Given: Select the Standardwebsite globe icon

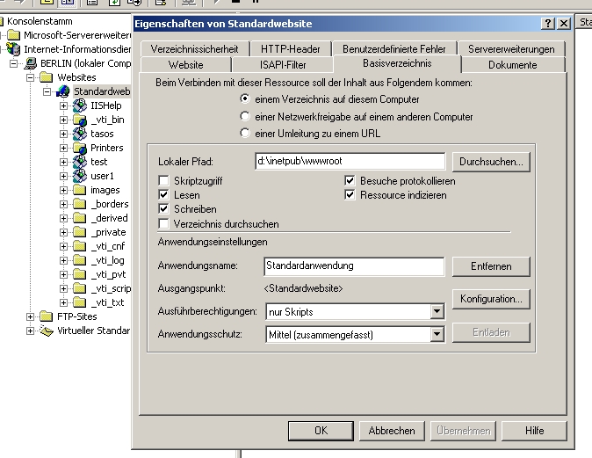Looking at the screenshot, I should [63, 91].
